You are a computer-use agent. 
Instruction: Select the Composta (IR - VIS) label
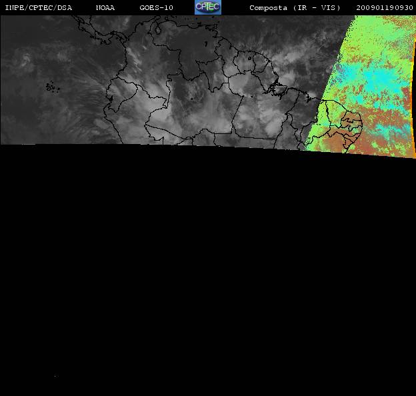pyautogui.click(x=295, y=8)
